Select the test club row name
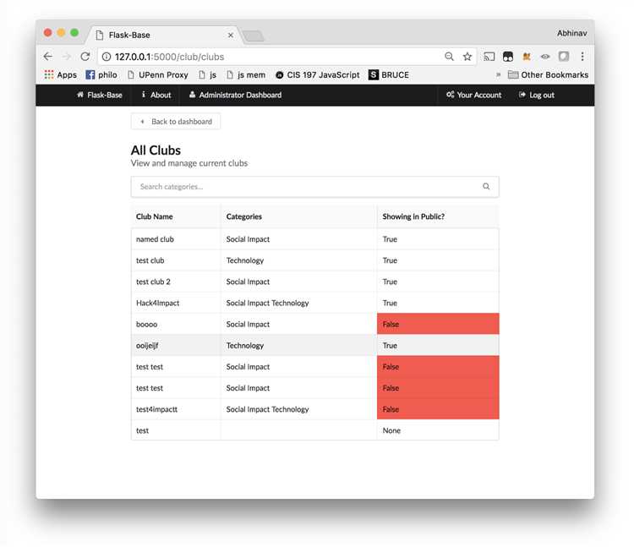Screen dimensions: 634x547 pyautogui.click(x=150, y=260)
